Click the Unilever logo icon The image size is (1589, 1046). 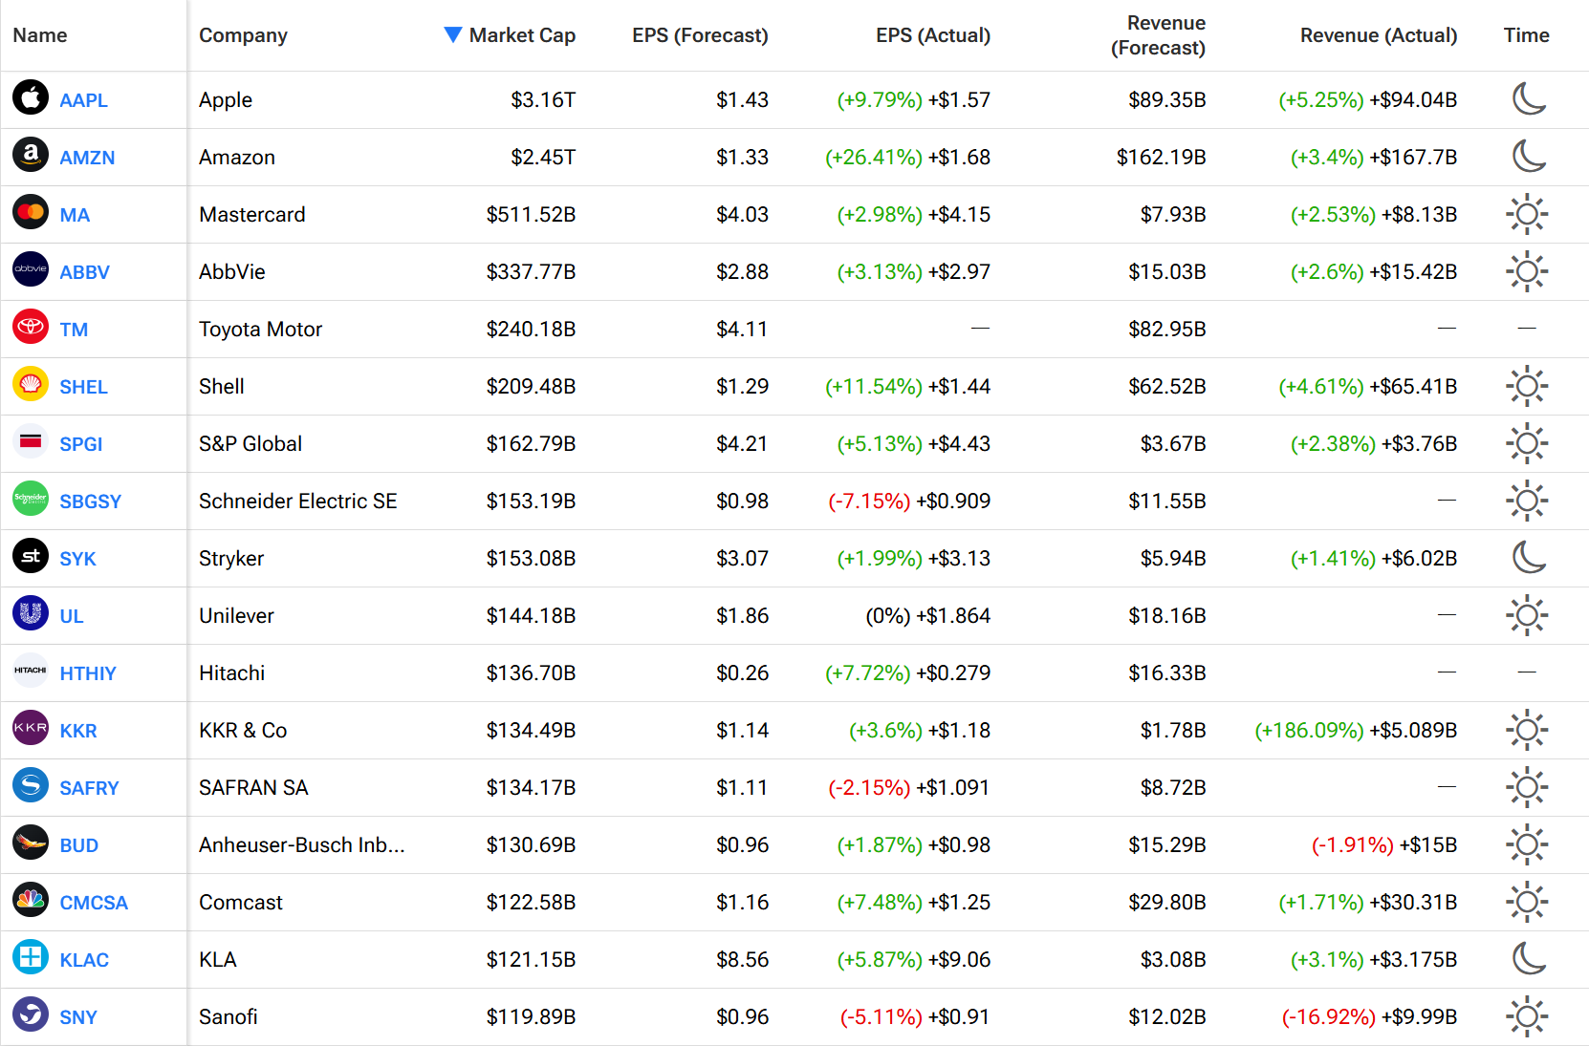pos(31,613)
